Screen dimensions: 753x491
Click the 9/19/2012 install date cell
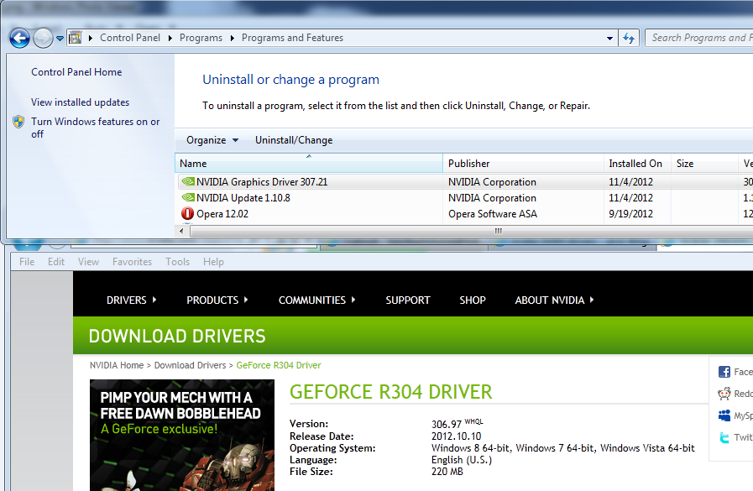click(630, 213)
